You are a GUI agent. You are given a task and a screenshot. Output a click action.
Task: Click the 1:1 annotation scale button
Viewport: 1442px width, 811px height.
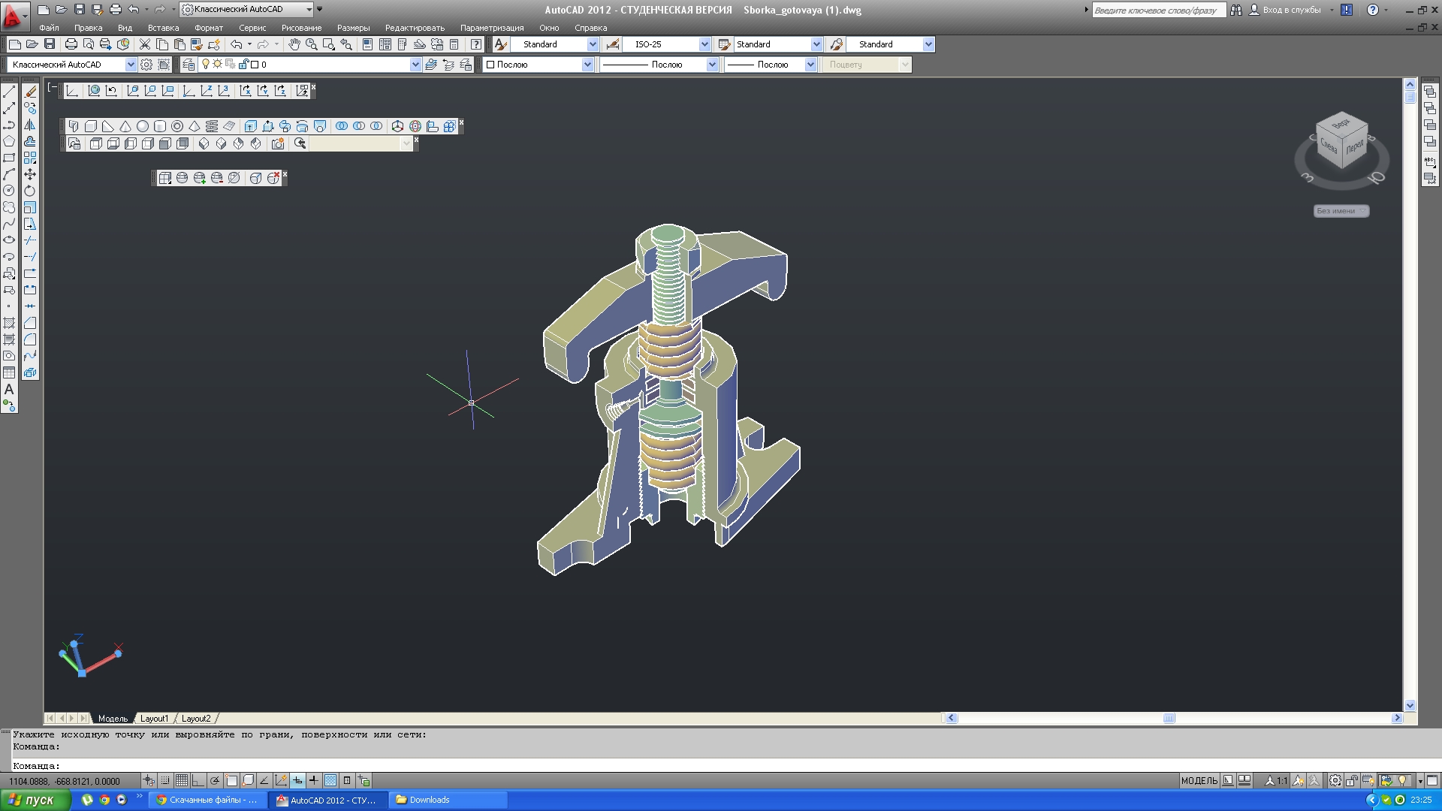click(1277, 781)
